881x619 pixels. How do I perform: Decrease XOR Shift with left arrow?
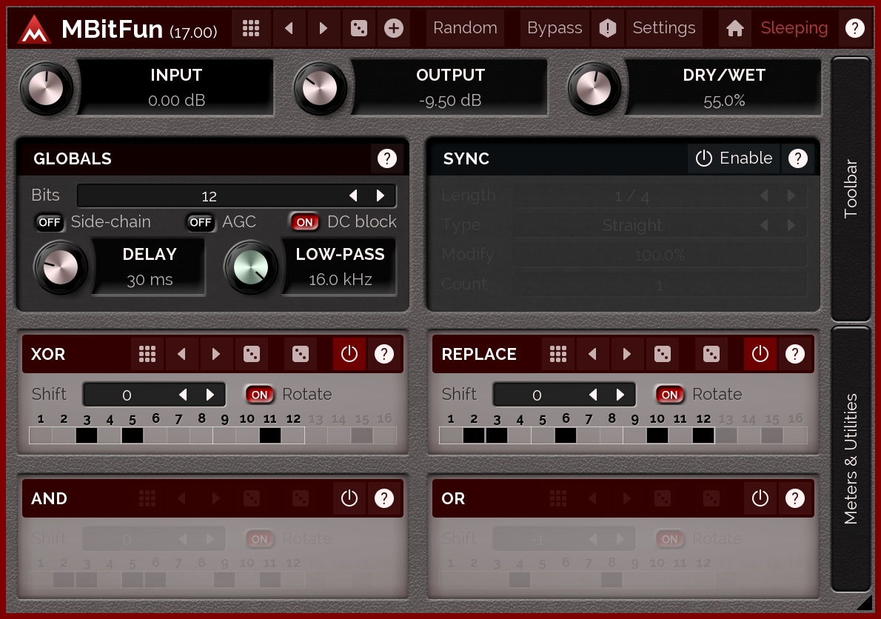coord(183,395)
